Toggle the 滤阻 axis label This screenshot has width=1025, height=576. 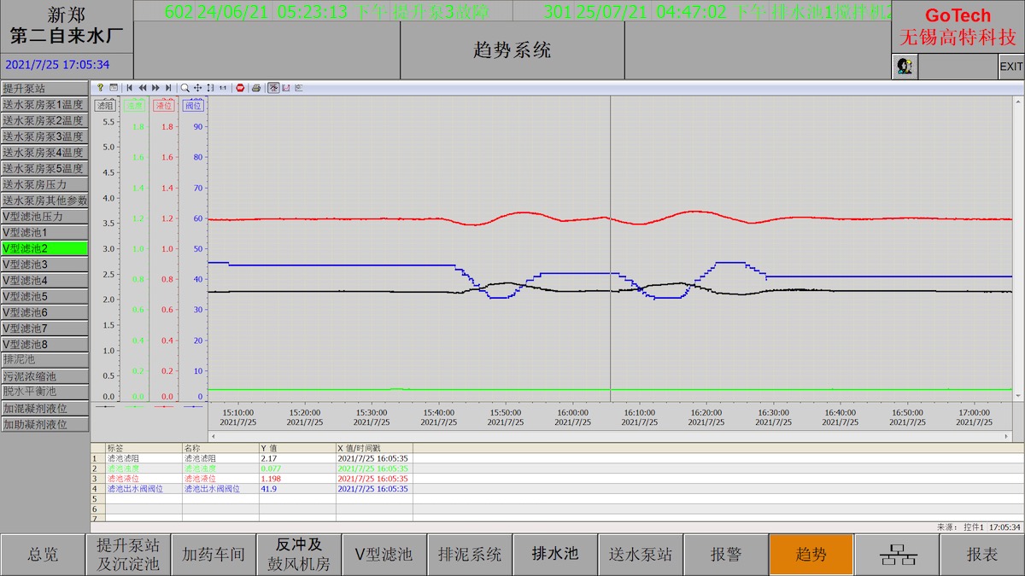[105, 106]
